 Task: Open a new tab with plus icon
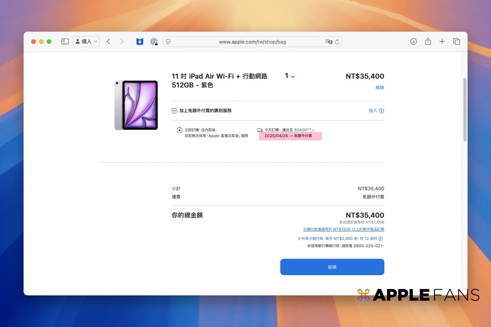point(442,42)
